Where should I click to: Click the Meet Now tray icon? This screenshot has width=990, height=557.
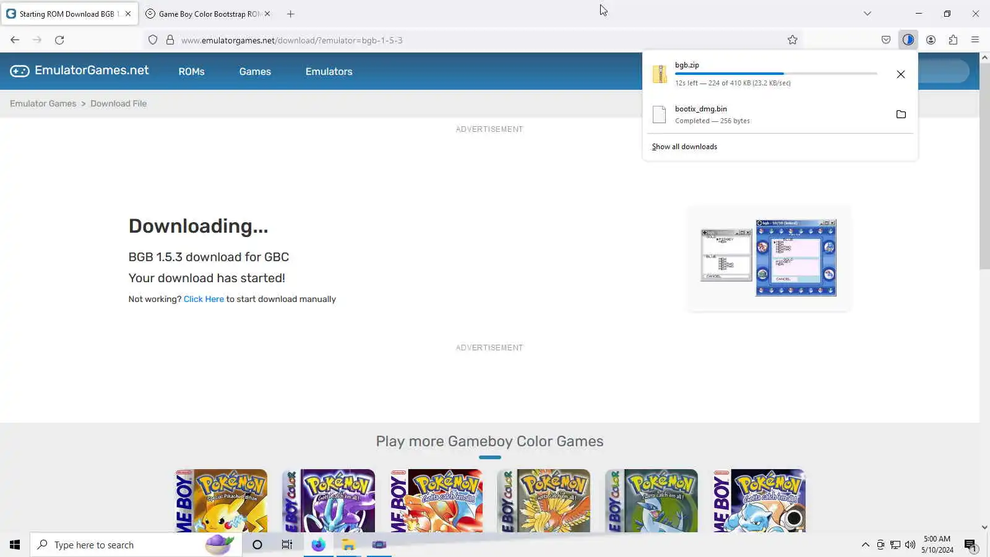(880, 545)
